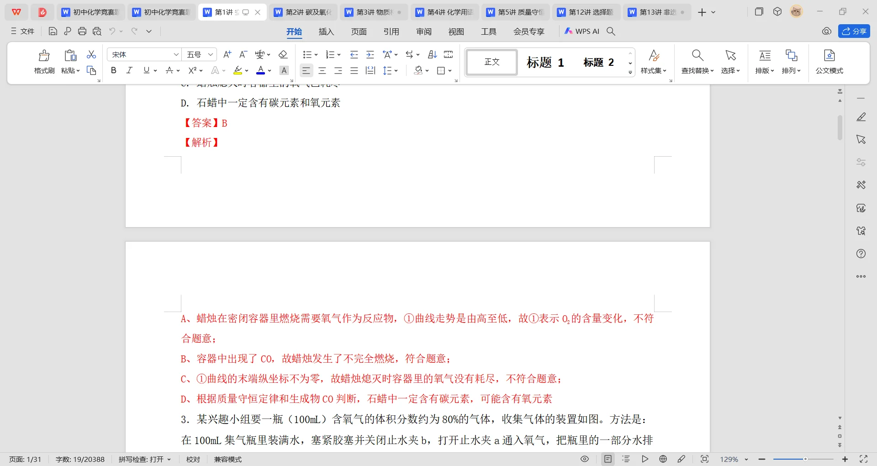877x466 pixels.
Task: Switch to the 插入 ribbon tab
Action: tap(326, 32)
